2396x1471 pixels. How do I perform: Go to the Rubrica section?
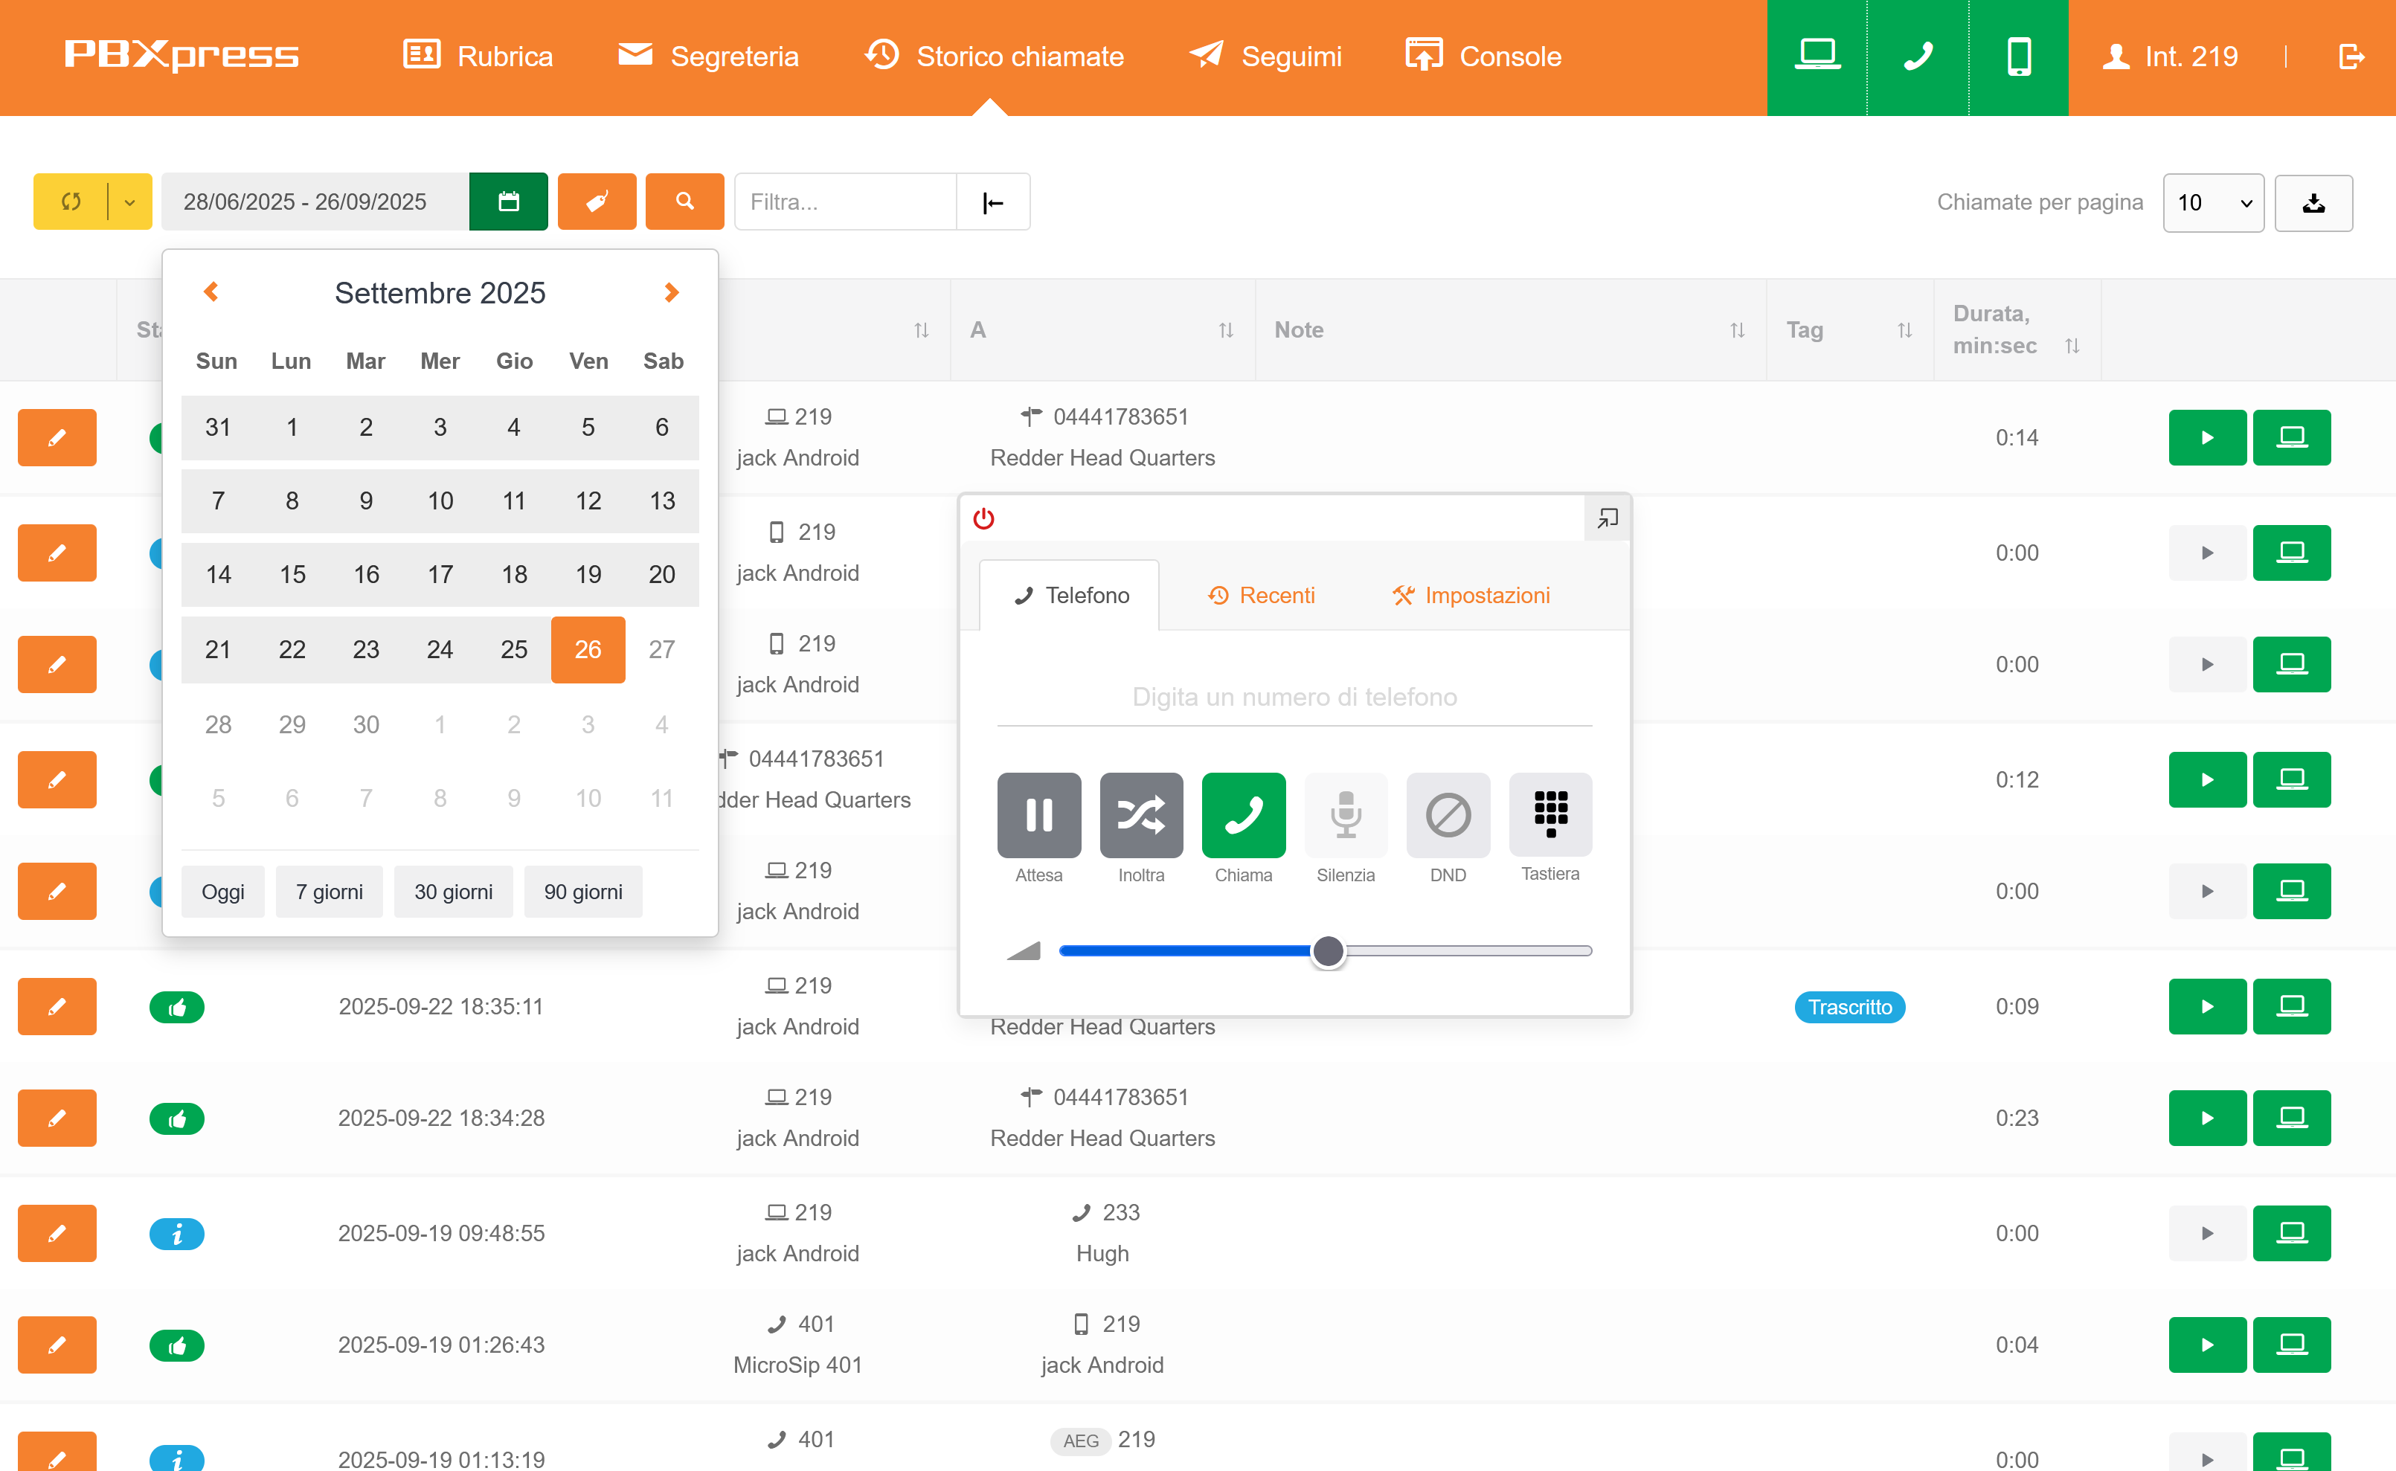click(478, 56)
